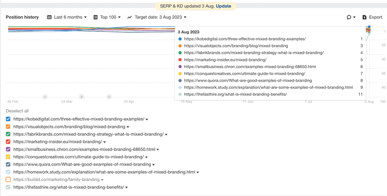Open the Last 6 months dropdown
This screenshot has width=387, height=196.
70,17
